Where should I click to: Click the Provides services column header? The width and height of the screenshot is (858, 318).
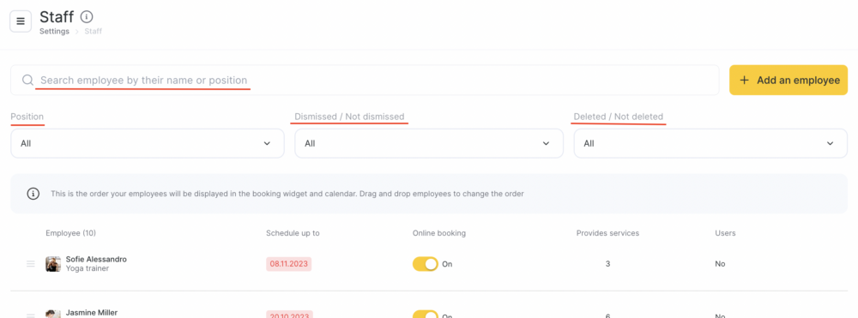coord(607,233)
